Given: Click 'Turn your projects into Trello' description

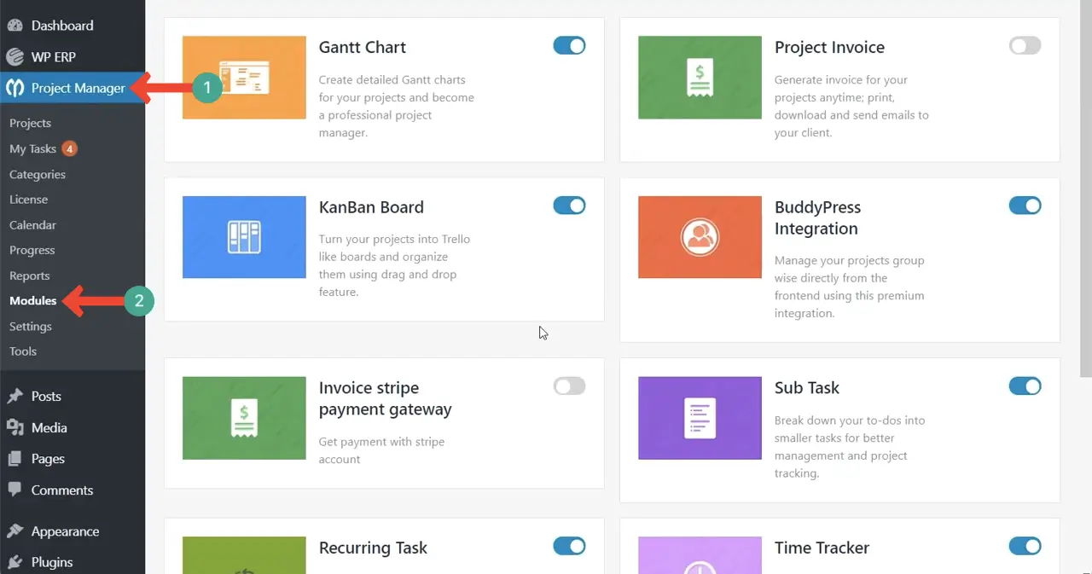Looking at the screenshot, I should pos(394,265).
